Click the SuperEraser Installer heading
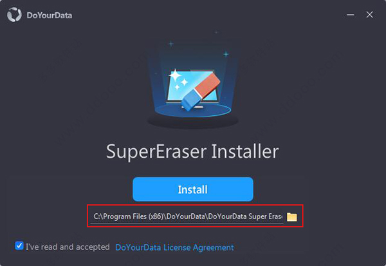This screenshot has height=266, width=386. click(x=192, y=152)
